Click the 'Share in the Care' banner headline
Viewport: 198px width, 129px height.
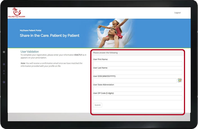click(x=49, y=36)
